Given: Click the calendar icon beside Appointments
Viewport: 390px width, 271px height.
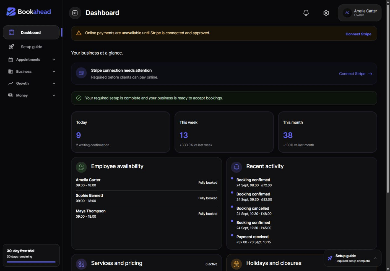Looking at the screenshot, I should [x=11, y=60].
